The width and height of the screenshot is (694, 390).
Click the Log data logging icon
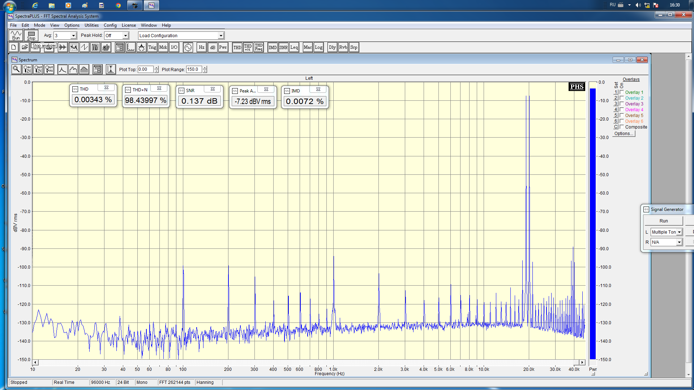click(x=319, y=47)
